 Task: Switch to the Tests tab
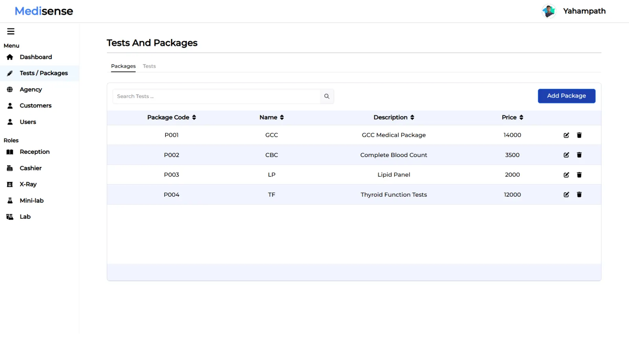point(149,66)
